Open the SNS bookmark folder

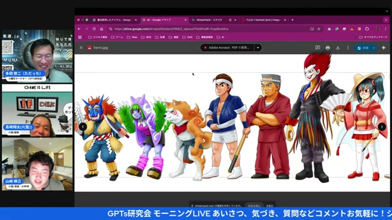coord(146,37)
